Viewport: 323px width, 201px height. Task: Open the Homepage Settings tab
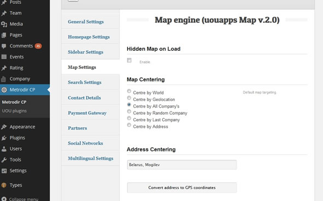click(90, 37)
